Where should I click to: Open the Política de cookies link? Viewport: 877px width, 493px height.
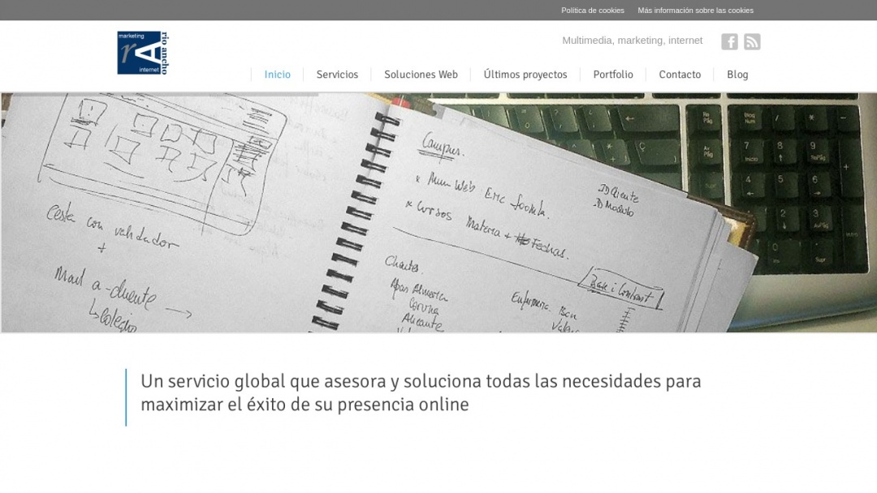tap(592, 10)
